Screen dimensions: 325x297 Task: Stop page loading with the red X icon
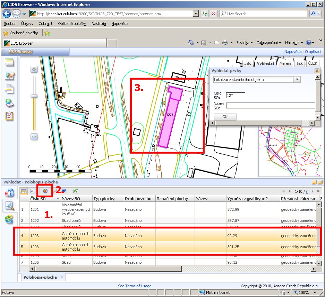214,13
